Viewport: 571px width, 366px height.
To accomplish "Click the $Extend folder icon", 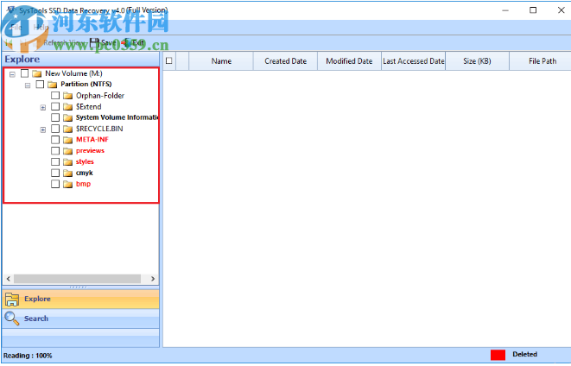I will tap(67, 107).
